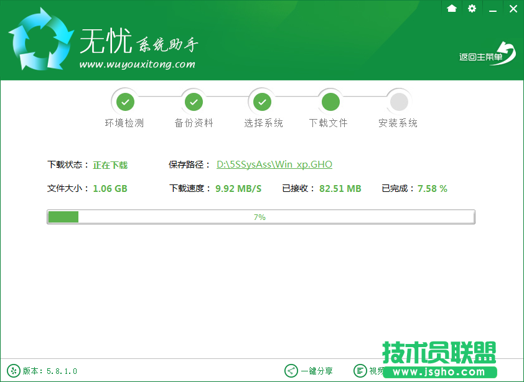Click the version icon beside 版本: 5.8.1.0
Screen dimensions: 524x382
pos(13,371)
